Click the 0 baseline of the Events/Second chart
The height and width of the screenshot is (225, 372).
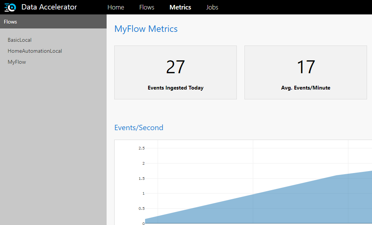point(144,223)
